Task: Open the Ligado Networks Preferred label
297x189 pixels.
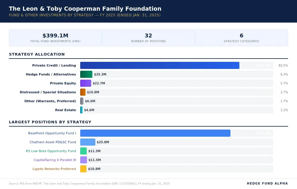Action: (54, 169)
